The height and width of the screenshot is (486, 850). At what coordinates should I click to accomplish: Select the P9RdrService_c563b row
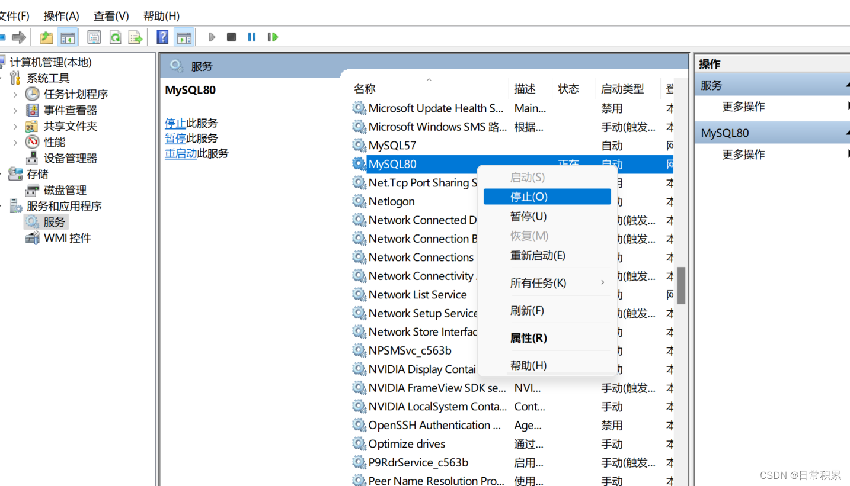pos(512,462)
